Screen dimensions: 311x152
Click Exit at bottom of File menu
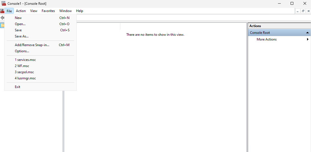coord(18,87)
